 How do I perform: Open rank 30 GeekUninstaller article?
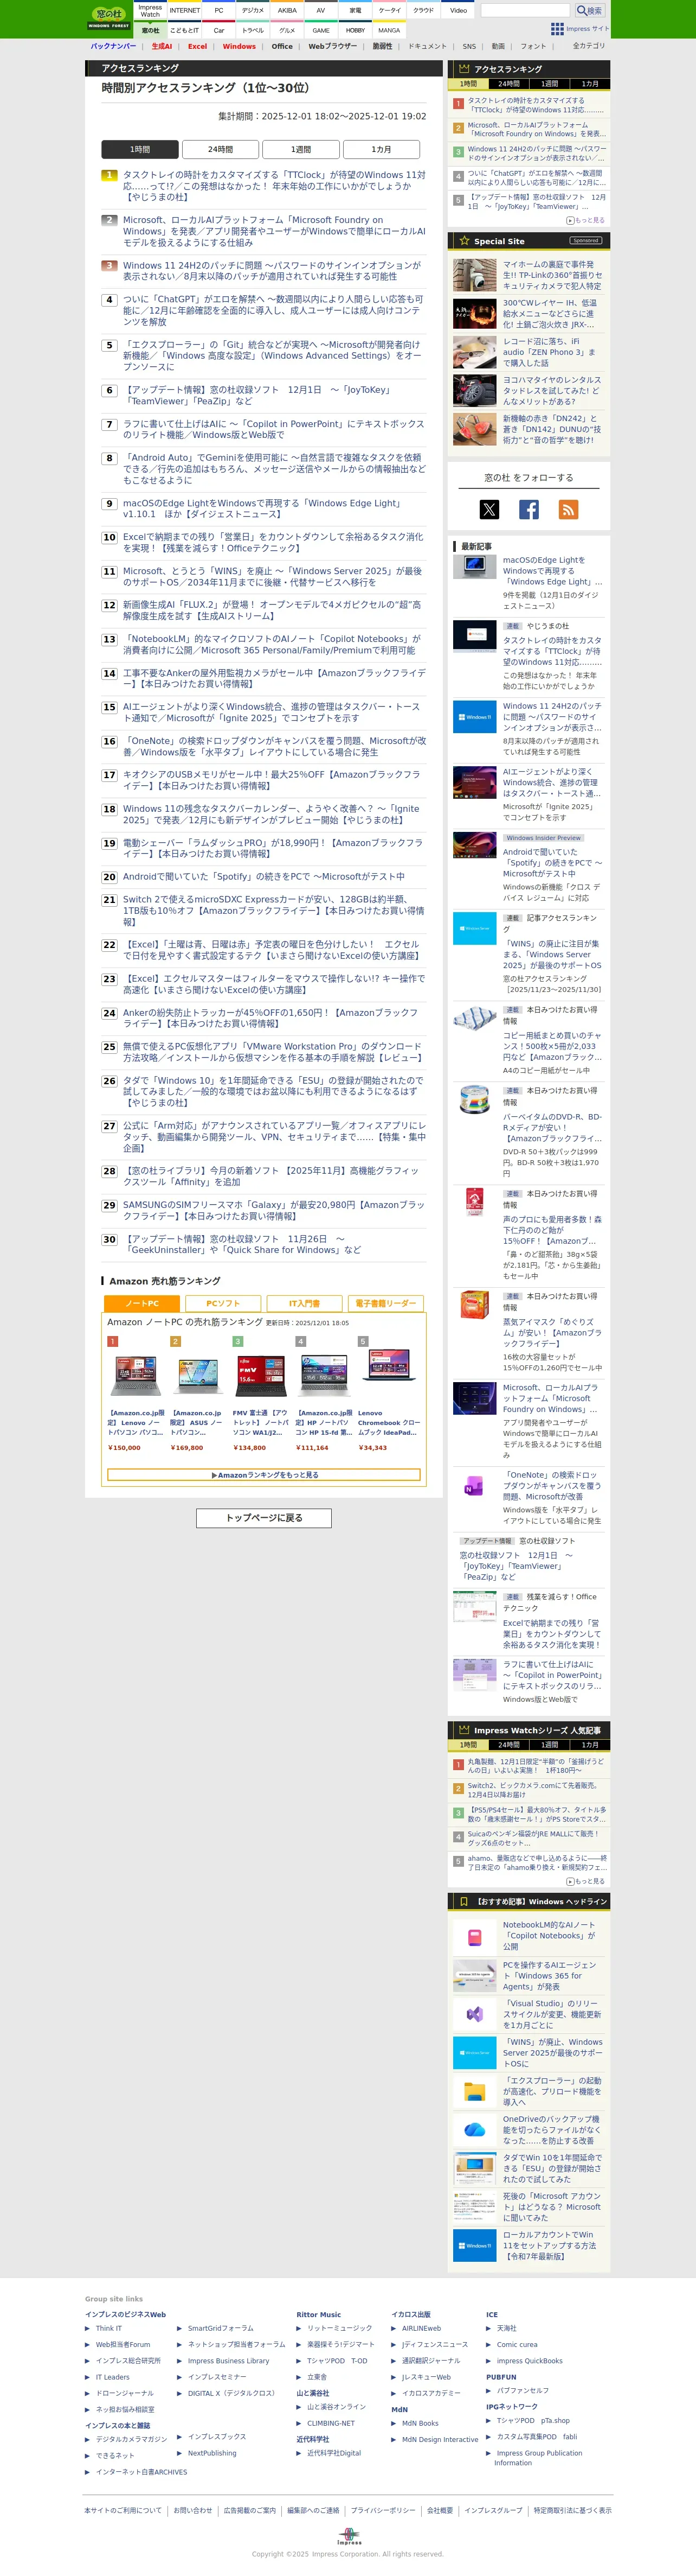tap(242, 1244)
